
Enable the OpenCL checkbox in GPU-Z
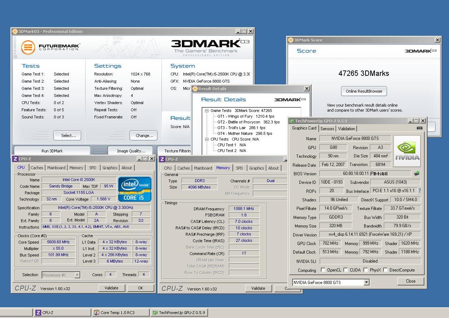pyautogui.click(x=323, y=270)
